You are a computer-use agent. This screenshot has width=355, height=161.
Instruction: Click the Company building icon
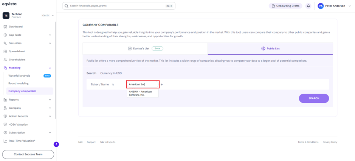(5, 108)
